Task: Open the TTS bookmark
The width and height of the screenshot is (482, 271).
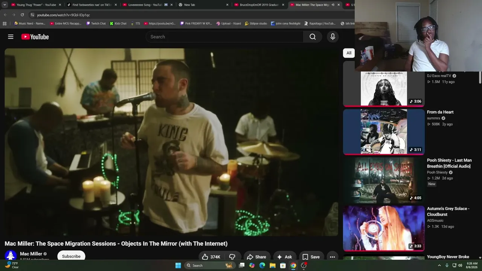Action: [x=135, y=23]
